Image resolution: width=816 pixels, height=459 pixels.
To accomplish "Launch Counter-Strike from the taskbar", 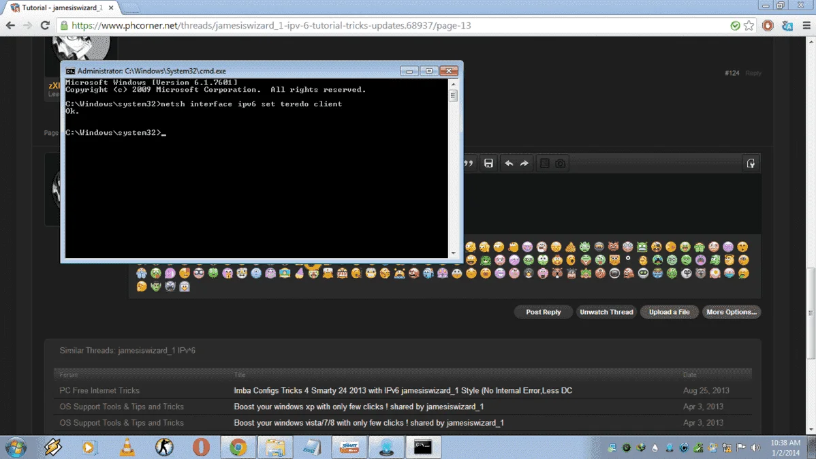I will click(x=164, y=447).
